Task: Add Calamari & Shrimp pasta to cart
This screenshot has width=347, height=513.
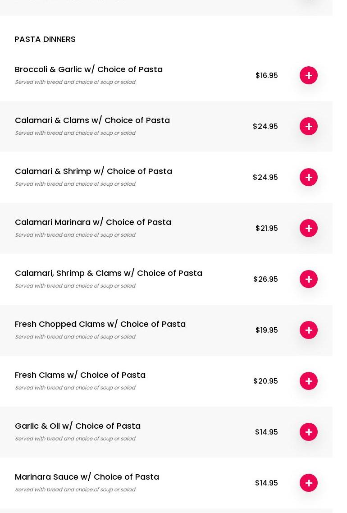Action: [x=309, y=177]
